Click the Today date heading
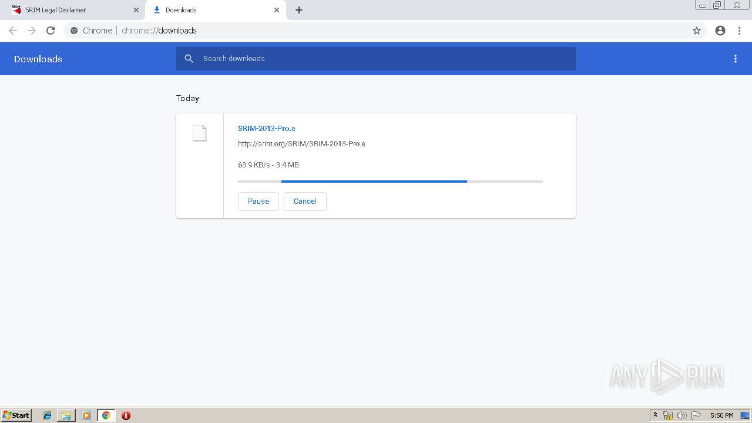Screen dimensions: 752x423 (188, 98)
